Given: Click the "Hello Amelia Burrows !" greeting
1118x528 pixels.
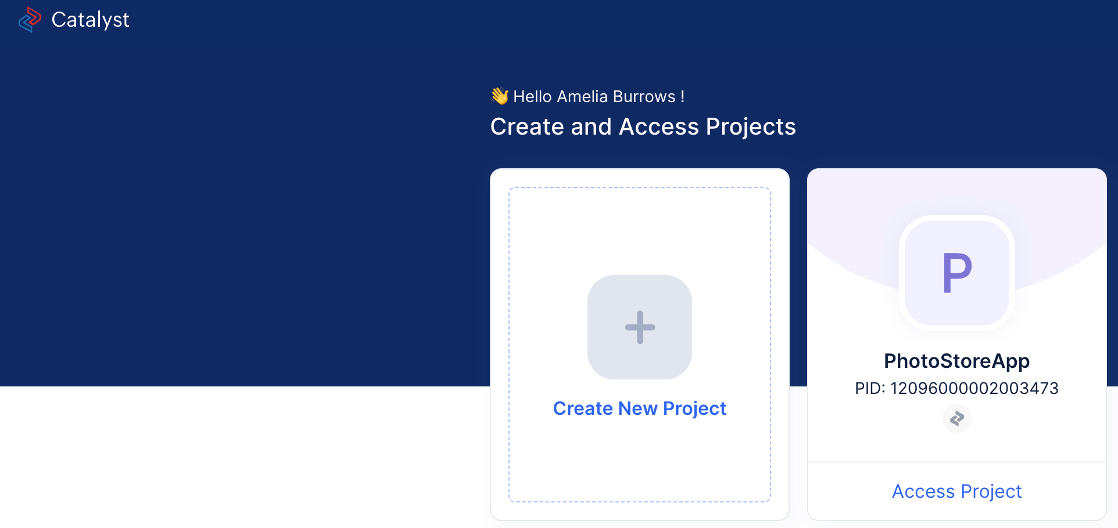Looking at the screenshot, I should (599, 96).
